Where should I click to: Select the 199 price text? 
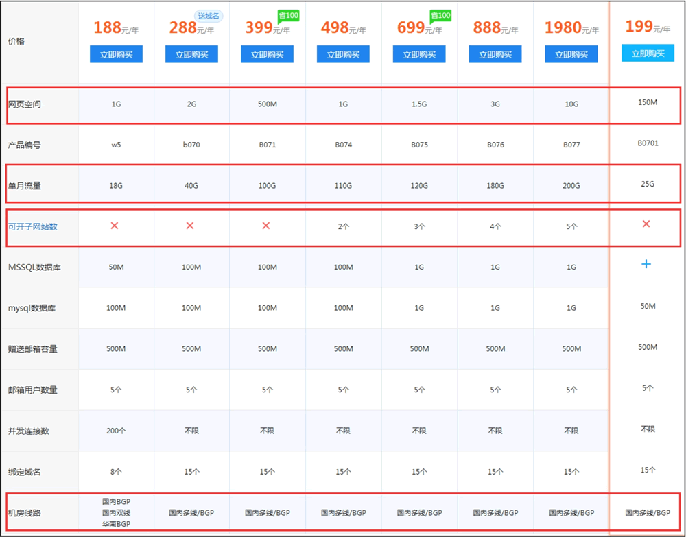(639, 26)
